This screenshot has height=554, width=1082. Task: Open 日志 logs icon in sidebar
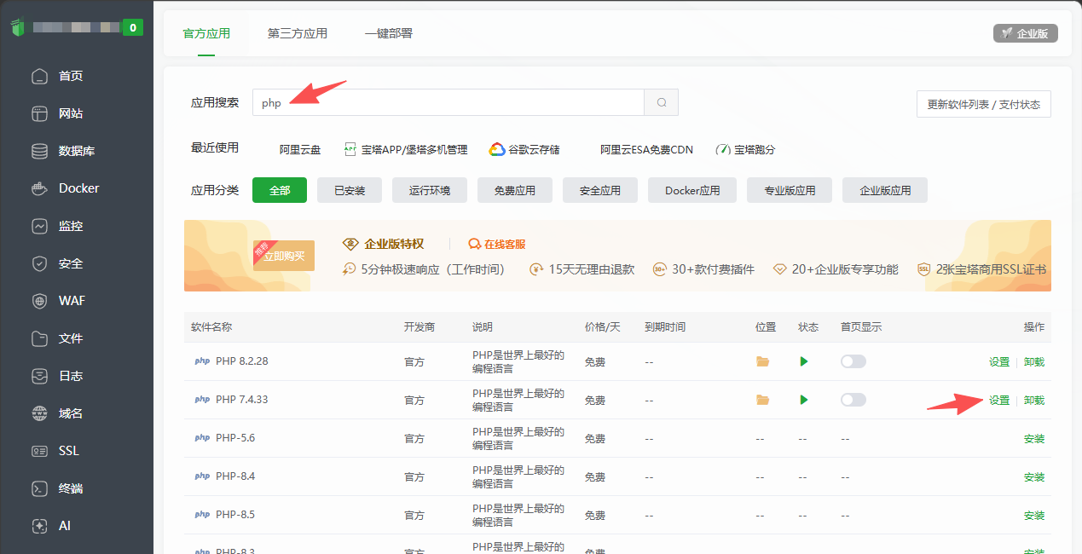39,376
